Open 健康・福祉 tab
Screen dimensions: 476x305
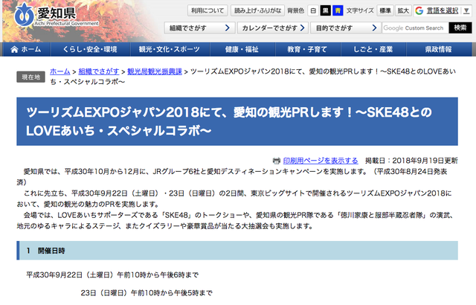click(242, 49)
